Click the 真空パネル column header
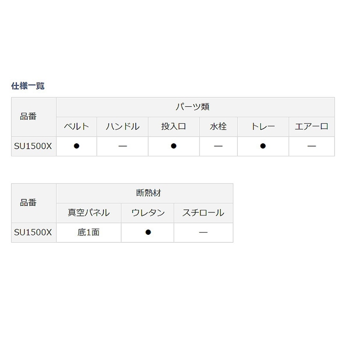Viewport: 349px width, 349px height. (89, 213)
